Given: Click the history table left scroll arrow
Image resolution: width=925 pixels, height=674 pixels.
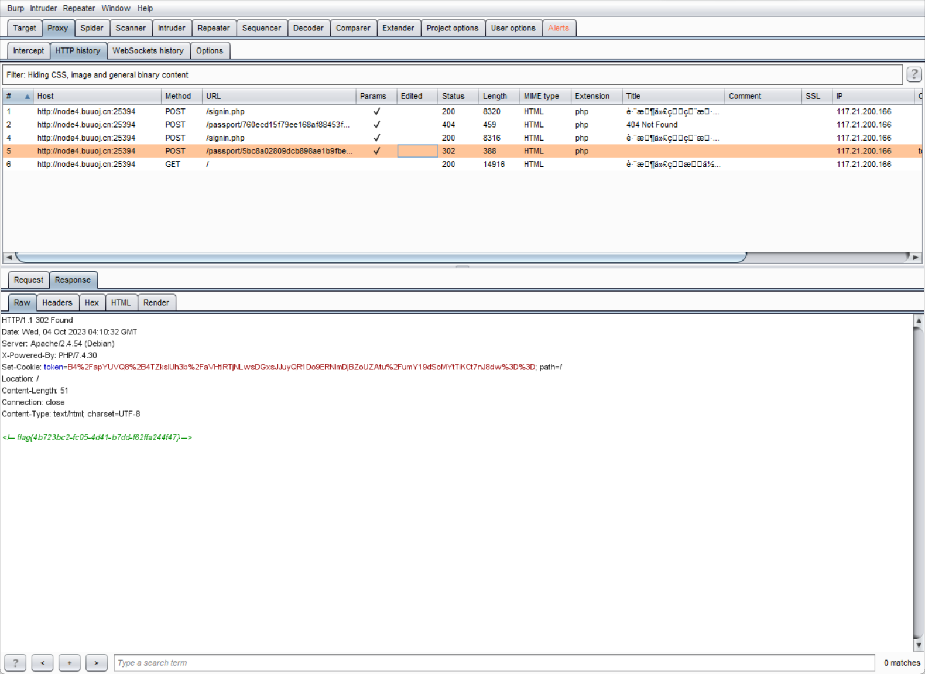Looking at the screenshot, I should coord(9,258).
